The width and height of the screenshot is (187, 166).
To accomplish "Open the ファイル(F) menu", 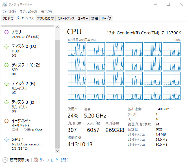I will tap(9, 12).
